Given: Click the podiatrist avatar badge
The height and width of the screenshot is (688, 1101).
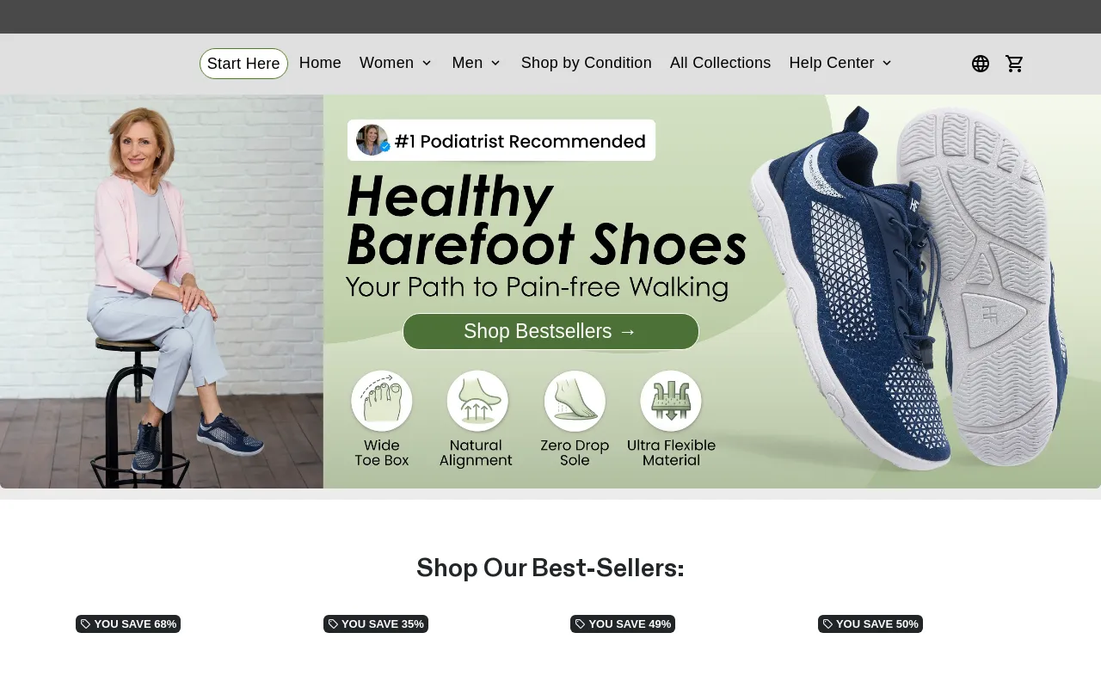Looking at the screenshot, I should (x=372, y=140).
